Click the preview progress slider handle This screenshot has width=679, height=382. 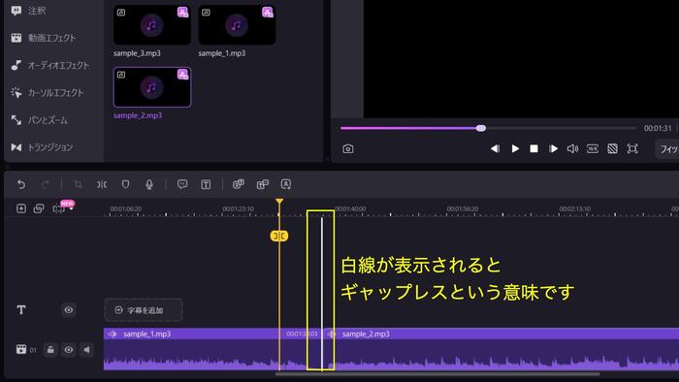pyautogui.click(x=481, y=128)
